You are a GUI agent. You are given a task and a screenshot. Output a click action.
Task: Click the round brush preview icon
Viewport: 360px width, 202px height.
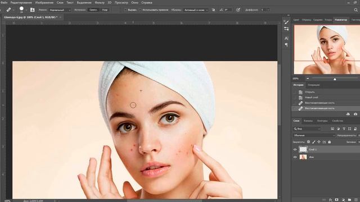pyautogui.click(x=21, y=9)
